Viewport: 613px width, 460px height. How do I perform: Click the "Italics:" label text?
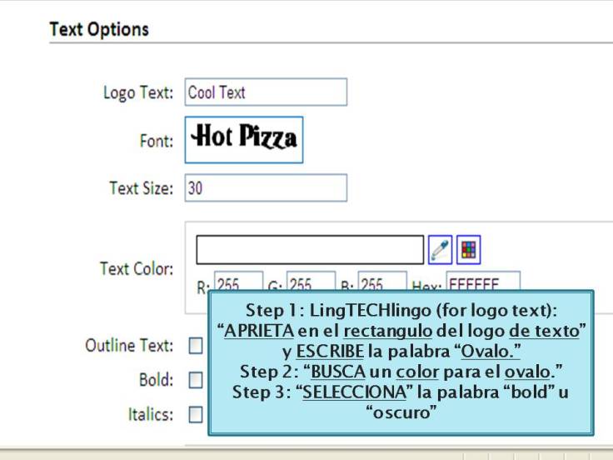[x=151, y=414]
